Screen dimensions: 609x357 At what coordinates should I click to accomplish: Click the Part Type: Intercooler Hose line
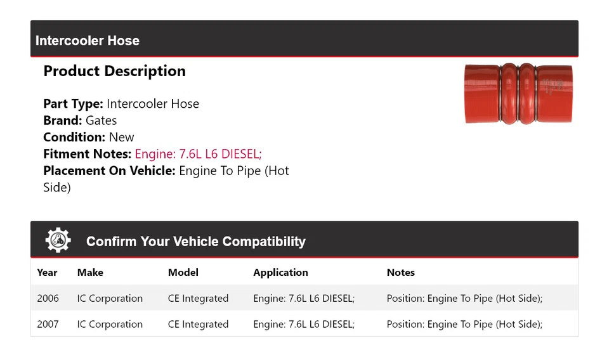pyautogui.click(x=121, y=104)
